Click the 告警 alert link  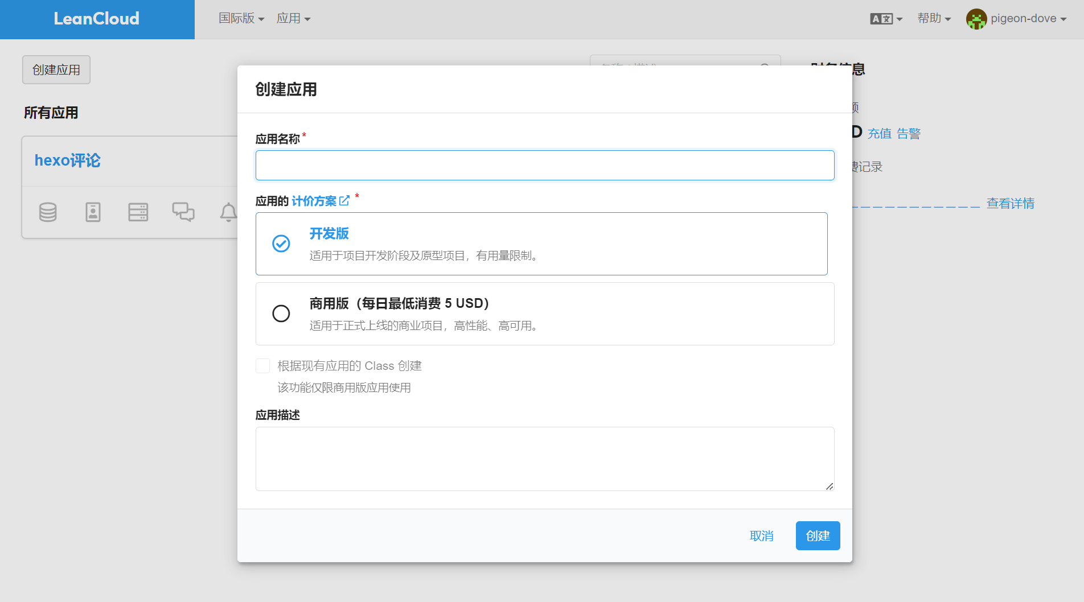(909, 134)
